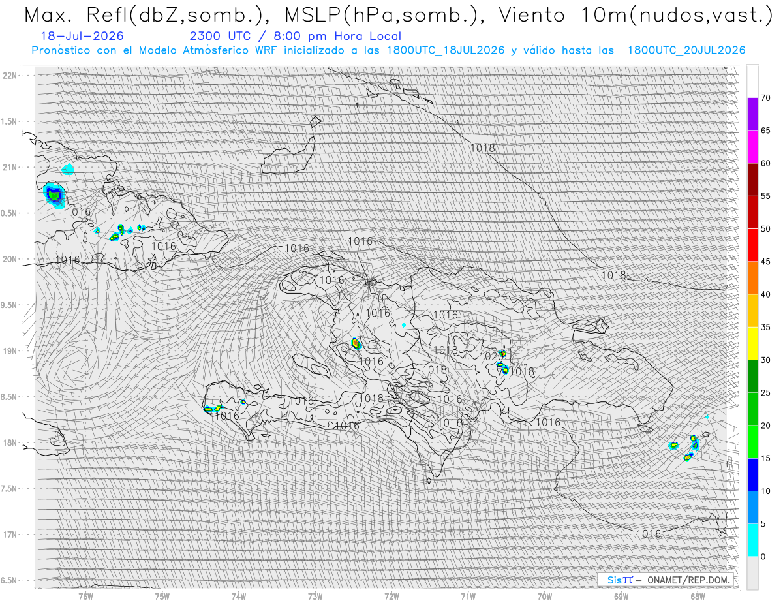Select the date label '18-Jul-2026'
Image resolution: width=783 pixels, height=605 pixels.
(x=82, y=37)
